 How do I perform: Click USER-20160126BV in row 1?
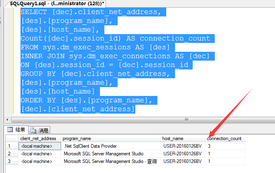click(x=183, y=146)
